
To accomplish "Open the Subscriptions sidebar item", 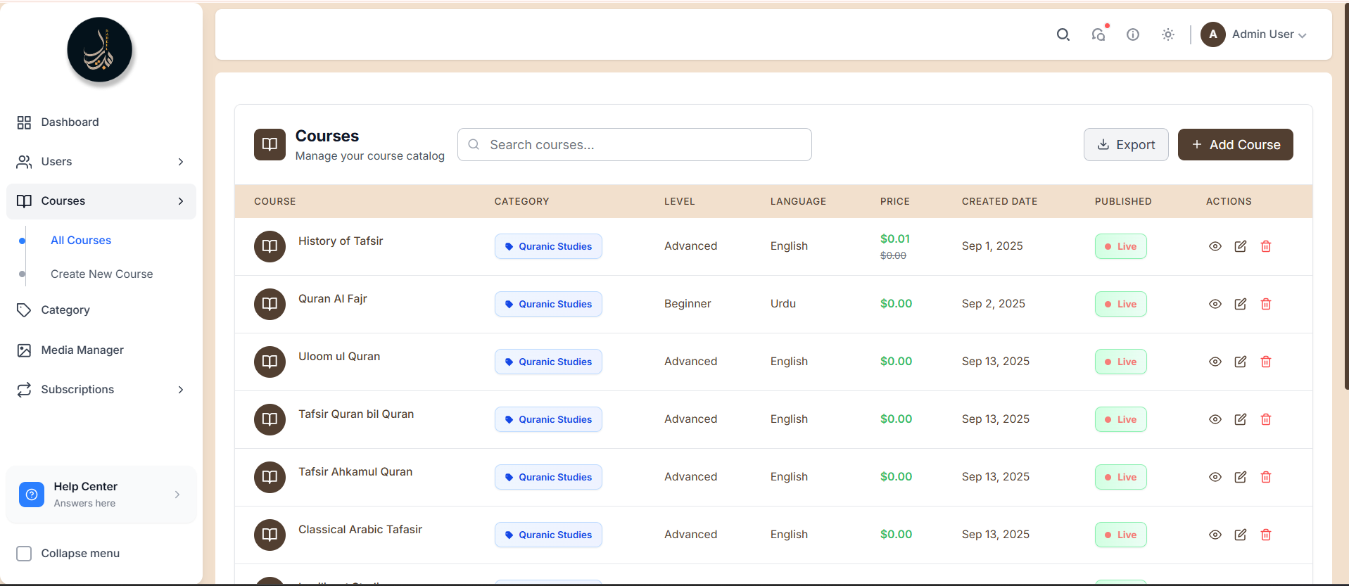I will pos(101,390).
